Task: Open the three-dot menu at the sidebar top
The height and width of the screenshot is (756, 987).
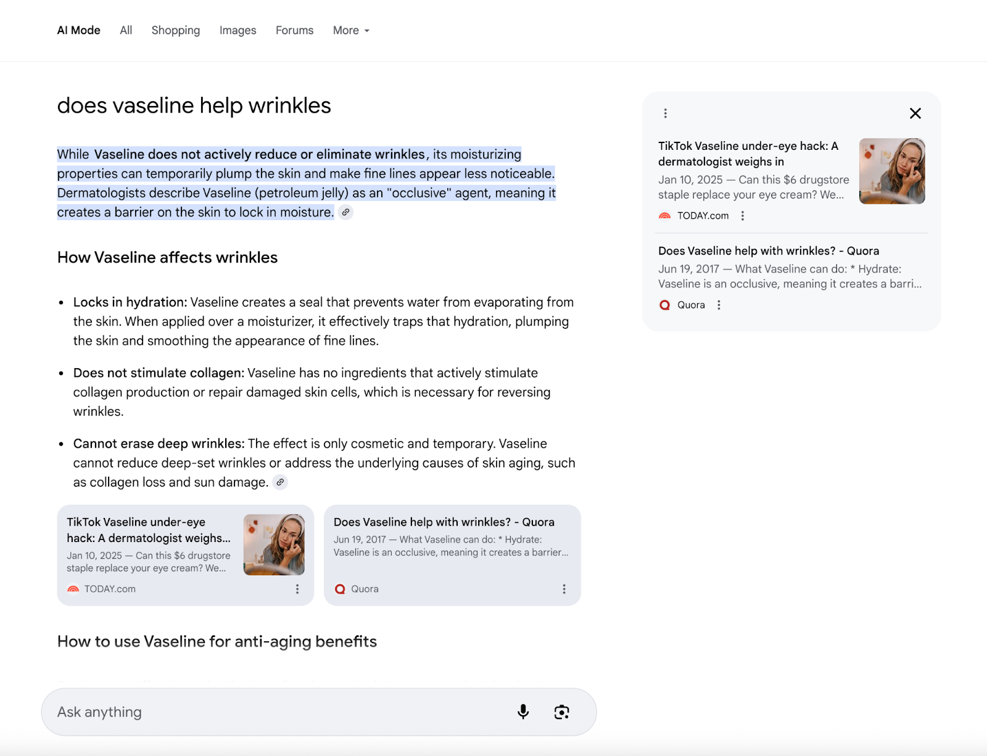Action: [x=665, y=113]
